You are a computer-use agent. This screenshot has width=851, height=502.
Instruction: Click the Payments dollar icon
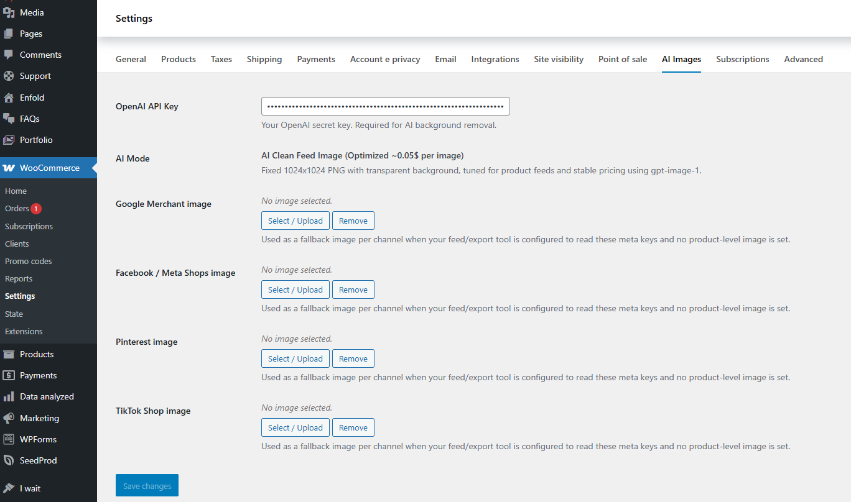click(x=9, y=375)
